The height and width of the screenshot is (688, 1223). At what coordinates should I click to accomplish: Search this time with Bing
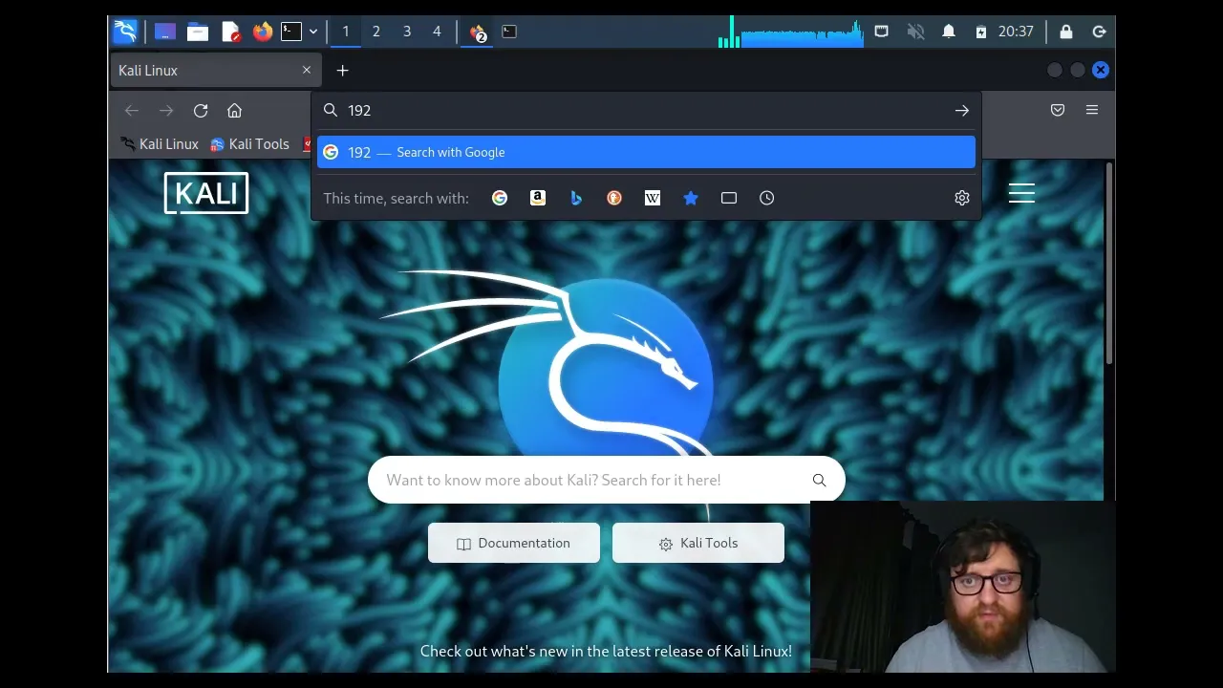pos(576,198)
